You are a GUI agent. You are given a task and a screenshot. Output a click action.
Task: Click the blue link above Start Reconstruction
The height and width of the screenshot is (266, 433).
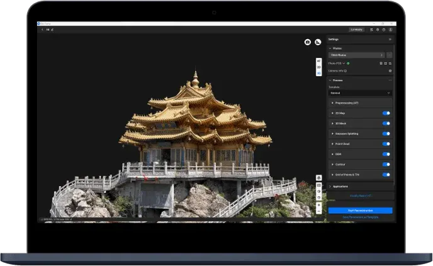[x=360, y=196]
